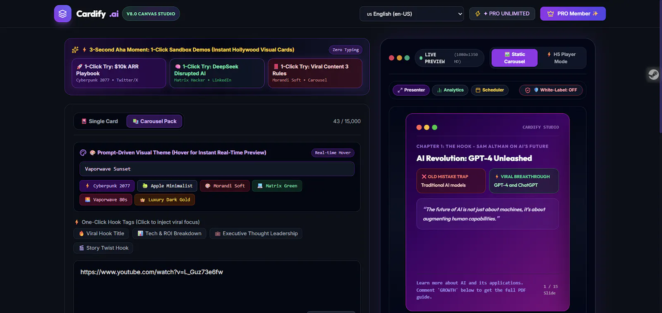This screenshot has width=662, height=313.
Task: Select the Vaporwave 80s theme chip
Action: [x=106, y=199]
